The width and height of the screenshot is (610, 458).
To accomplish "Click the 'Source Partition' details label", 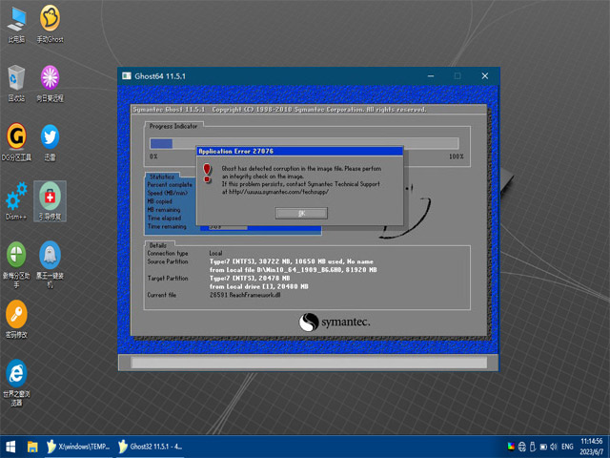I will (x=168, y=261).
